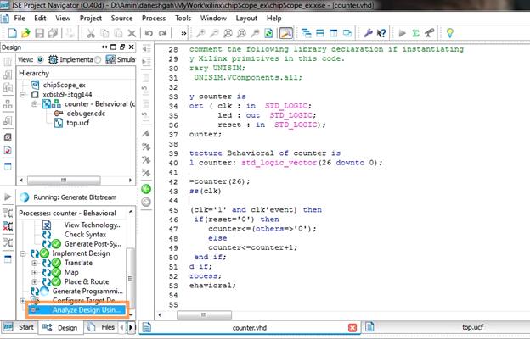Select View Technology Schematic process
This screenshot has width=530, height=339.
coord(93,225)
